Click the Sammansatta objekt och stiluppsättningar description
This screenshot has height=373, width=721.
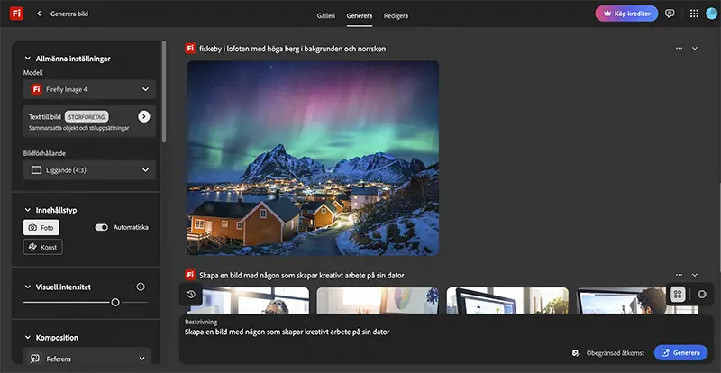coord(78,128)
